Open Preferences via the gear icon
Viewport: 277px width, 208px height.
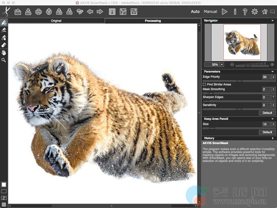pos(255,12)
